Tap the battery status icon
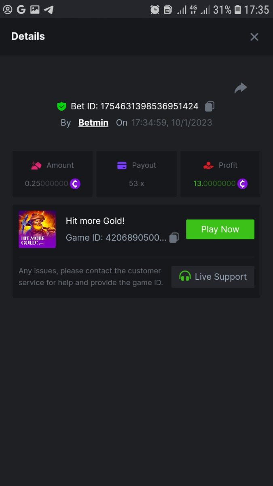Image resolution: width=273 pixels, height=486 pixels. pyautogui.click(x=238, y=9)
